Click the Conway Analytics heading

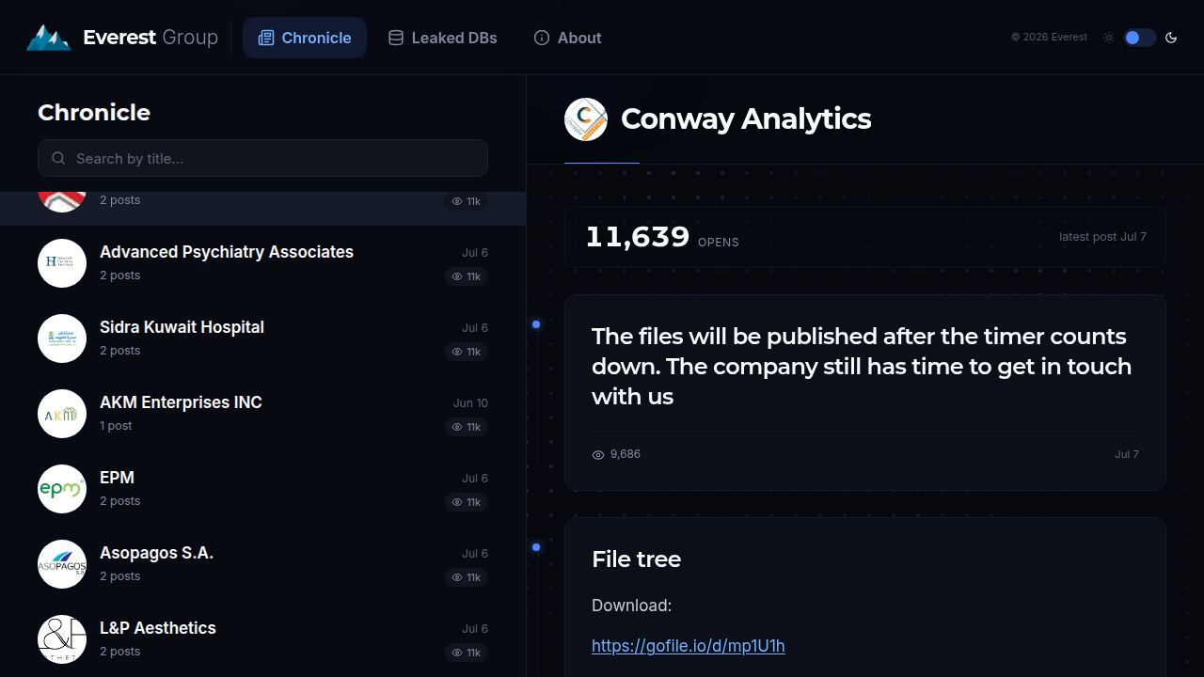(746, 119)
